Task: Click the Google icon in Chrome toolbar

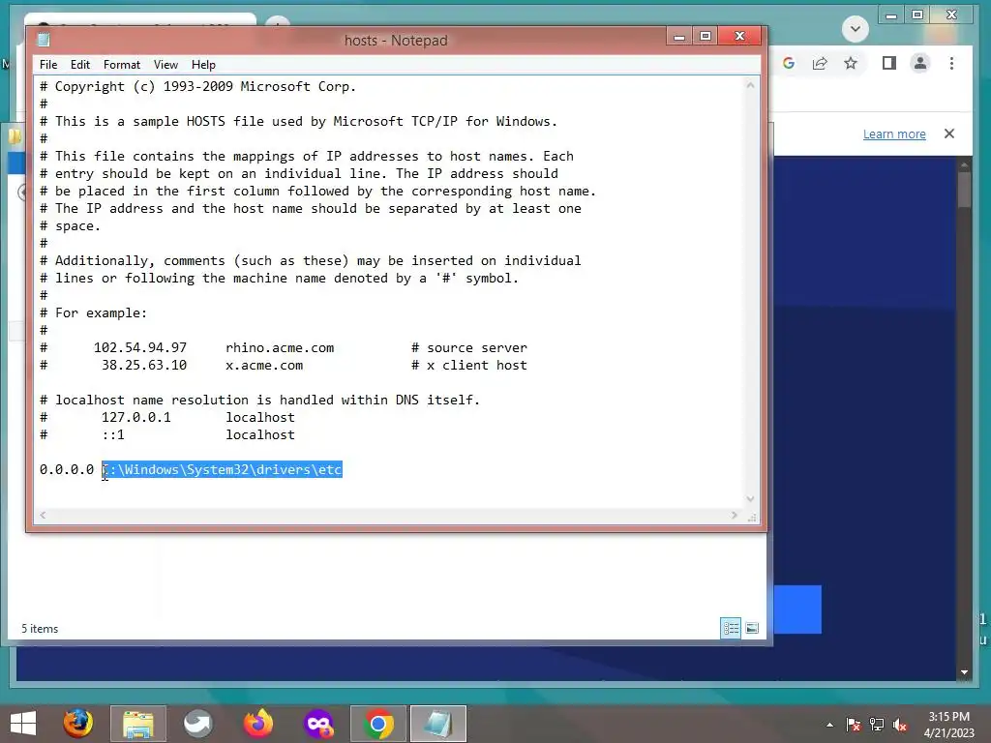Action: pyautogui.click(x=789, y=63)
